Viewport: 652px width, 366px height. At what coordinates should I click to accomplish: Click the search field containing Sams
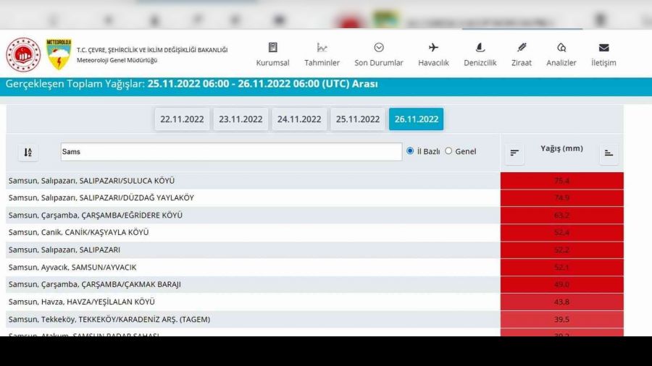231,152
